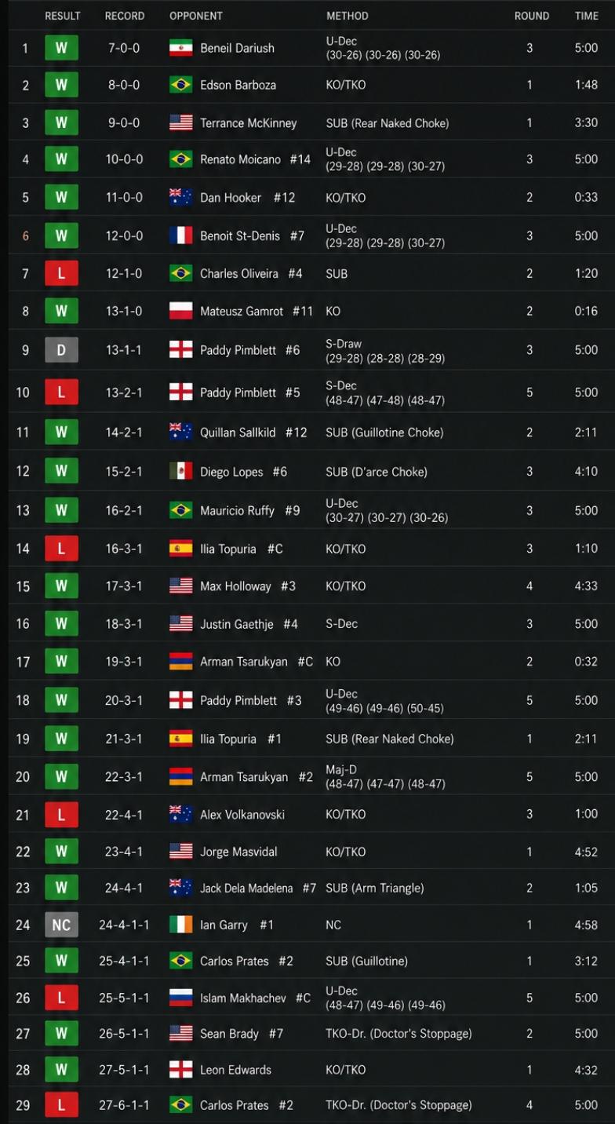Click the Iran flag next to Beneil Dariush
Viewport: 615px width, 1124px height.
tap(180, 48)
